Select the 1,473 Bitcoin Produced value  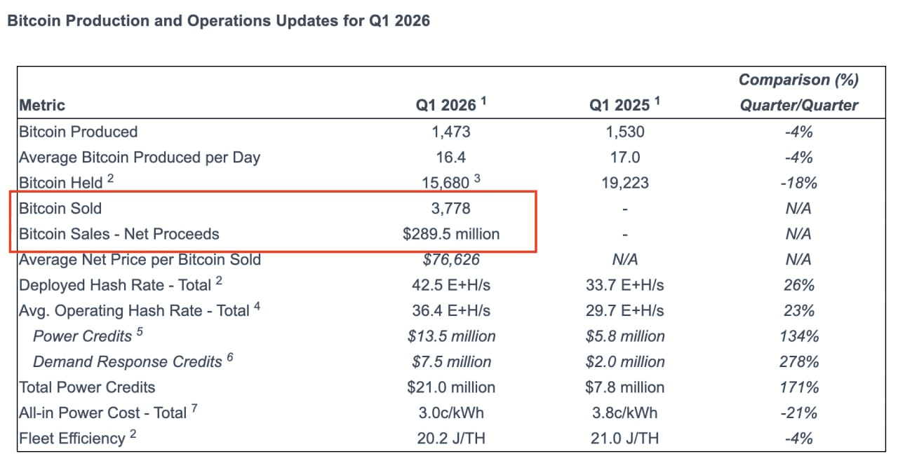pos(451,132)
